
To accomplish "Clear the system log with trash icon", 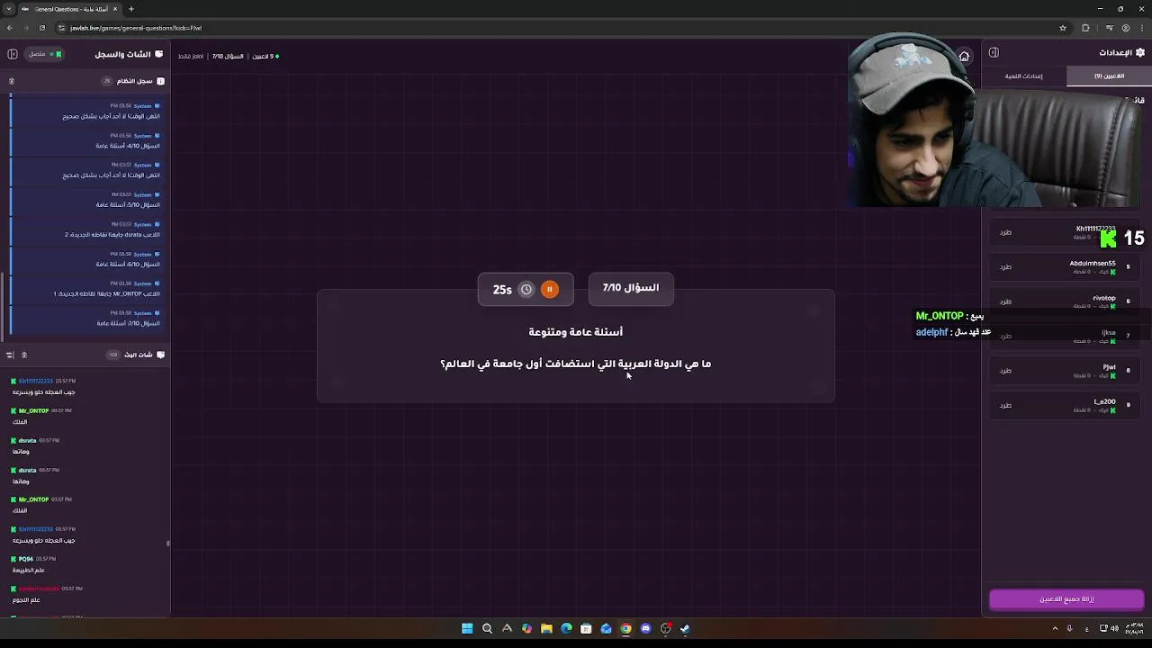I will 11,81.
